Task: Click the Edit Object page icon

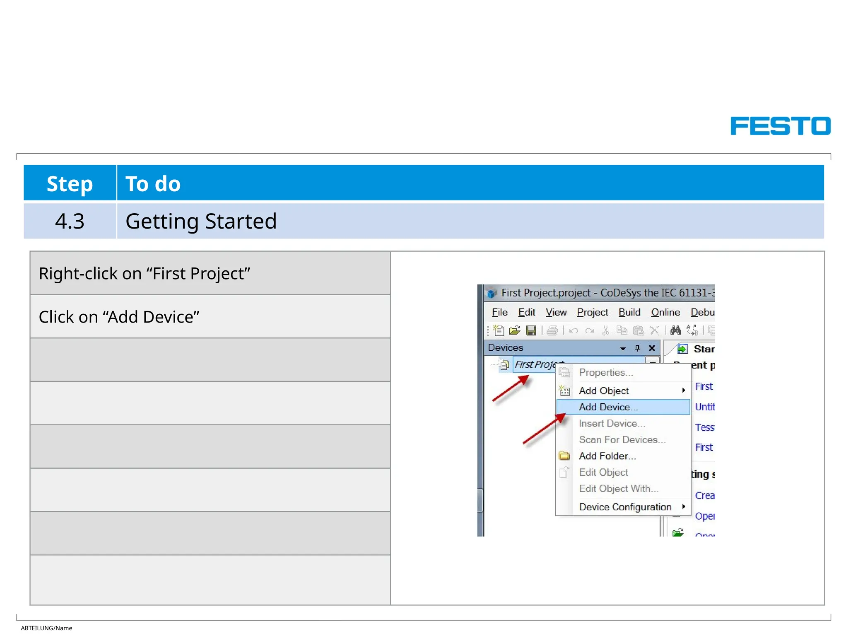Action: (x=564, y=472)
